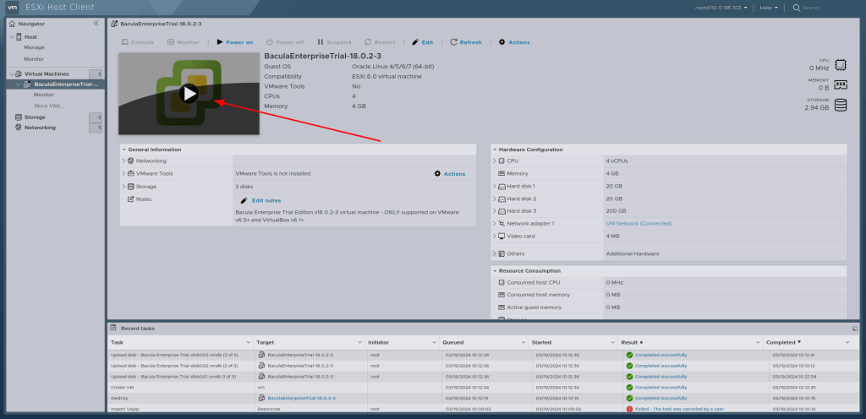Image resolution: width=866 pixels, height=419 pixels.
Task: Open the Help dropdown menu
Action: pyautogui.click(x=767, y=8)
